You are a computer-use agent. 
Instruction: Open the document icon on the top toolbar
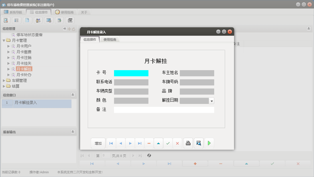pos(27,20)
